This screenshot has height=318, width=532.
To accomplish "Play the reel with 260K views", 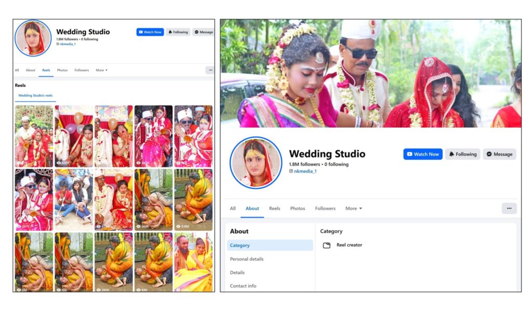I will [x=114, y=262].
